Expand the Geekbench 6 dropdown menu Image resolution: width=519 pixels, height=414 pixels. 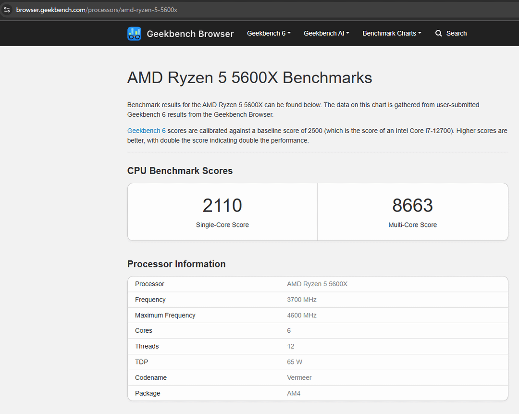pyautogui.click(x=269, y=33)
